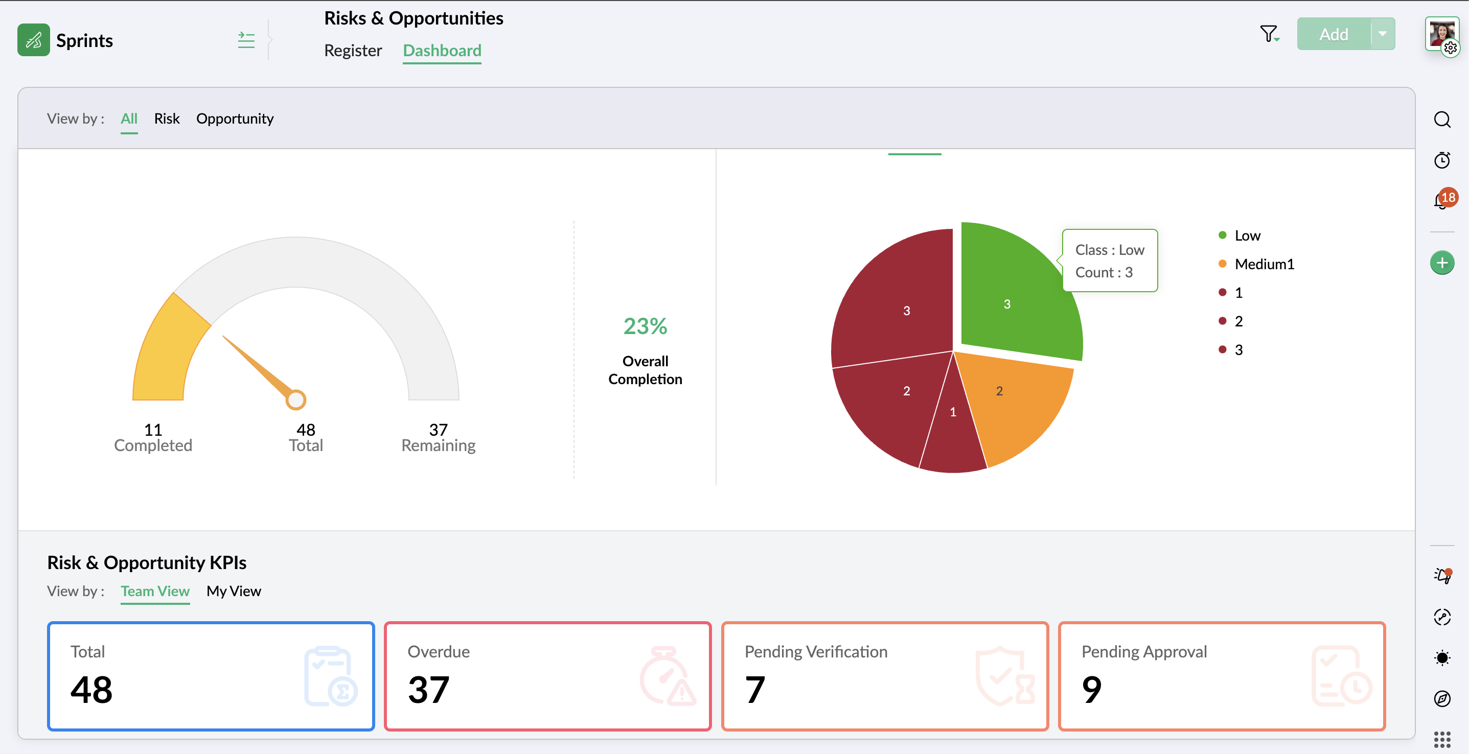
Task: Click the Add button
Action: coord(1333,34)
